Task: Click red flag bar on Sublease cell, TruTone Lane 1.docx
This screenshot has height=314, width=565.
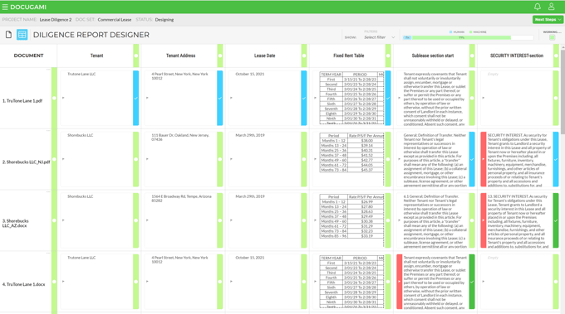Action: (x=400, y=282)
